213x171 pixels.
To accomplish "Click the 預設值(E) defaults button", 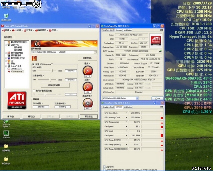I will (x=89, y=116).
